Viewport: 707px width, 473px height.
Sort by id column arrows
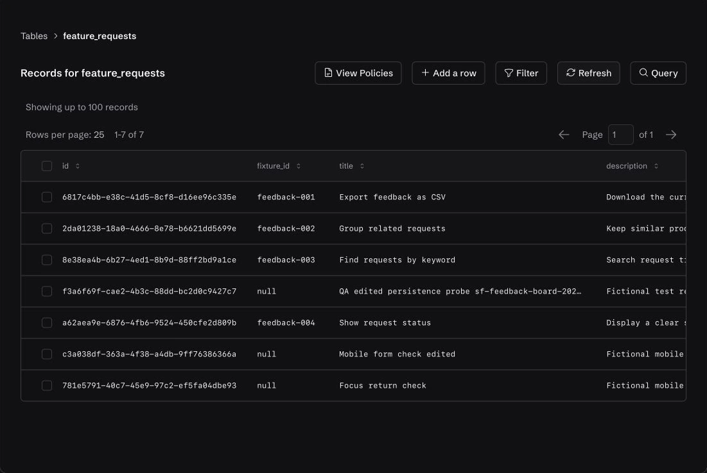coord(78,166)
